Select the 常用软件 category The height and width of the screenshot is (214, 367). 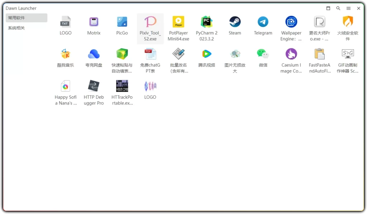[27, 18]
